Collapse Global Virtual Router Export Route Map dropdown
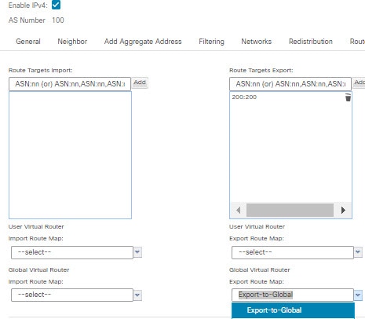Image resolution: width=365 pixels, height=319 pixels. pyautogui.click(x=358, y=295)
